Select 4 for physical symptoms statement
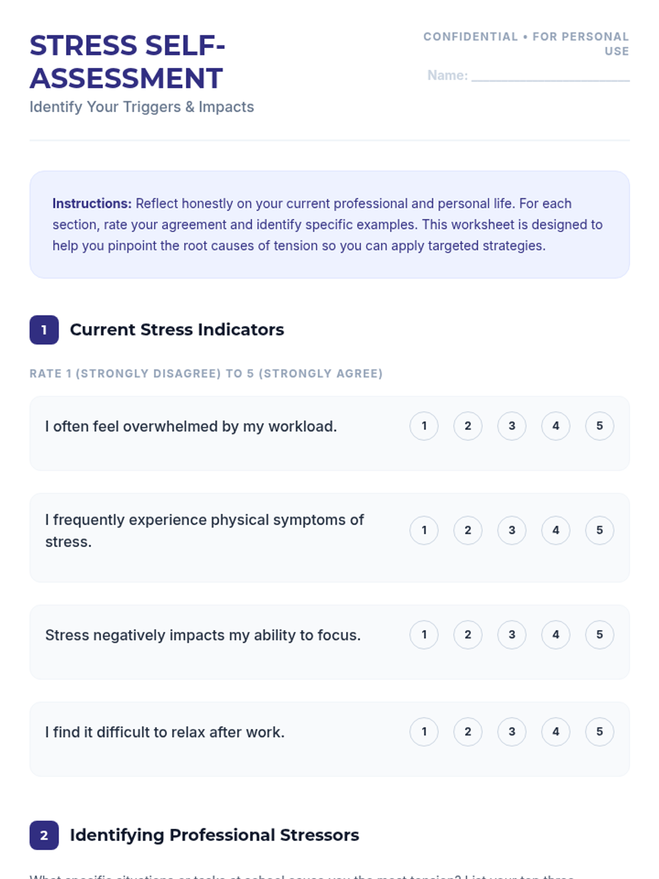Screen dimensions: 659x879 click(x=556, y=530)
